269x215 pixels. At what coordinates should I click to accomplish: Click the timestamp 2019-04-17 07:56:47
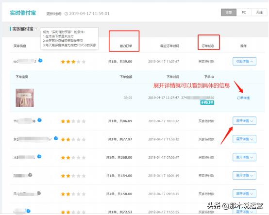pyautogui.click(x=164, y=157)
